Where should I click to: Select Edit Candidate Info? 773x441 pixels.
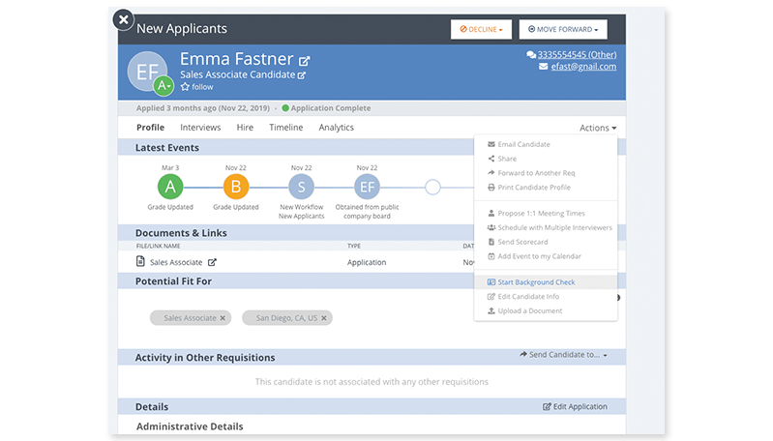coord(546,297)
